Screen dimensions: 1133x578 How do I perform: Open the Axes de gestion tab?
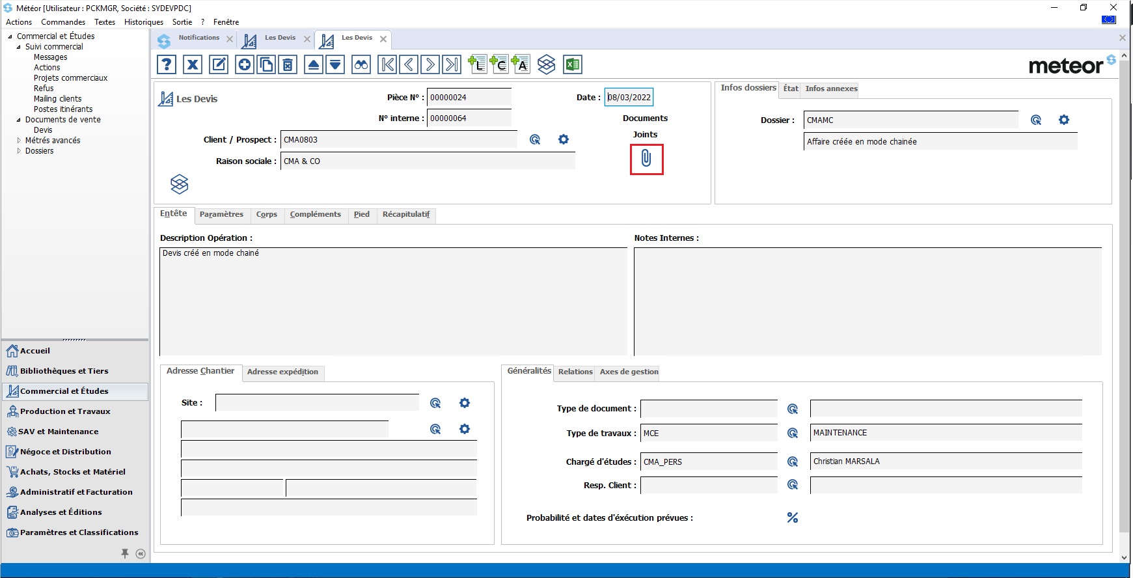[x=629, y=372]
